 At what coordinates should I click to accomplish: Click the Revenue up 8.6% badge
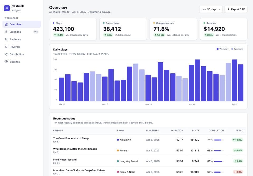pyautogui.click(x=209, y=35)
